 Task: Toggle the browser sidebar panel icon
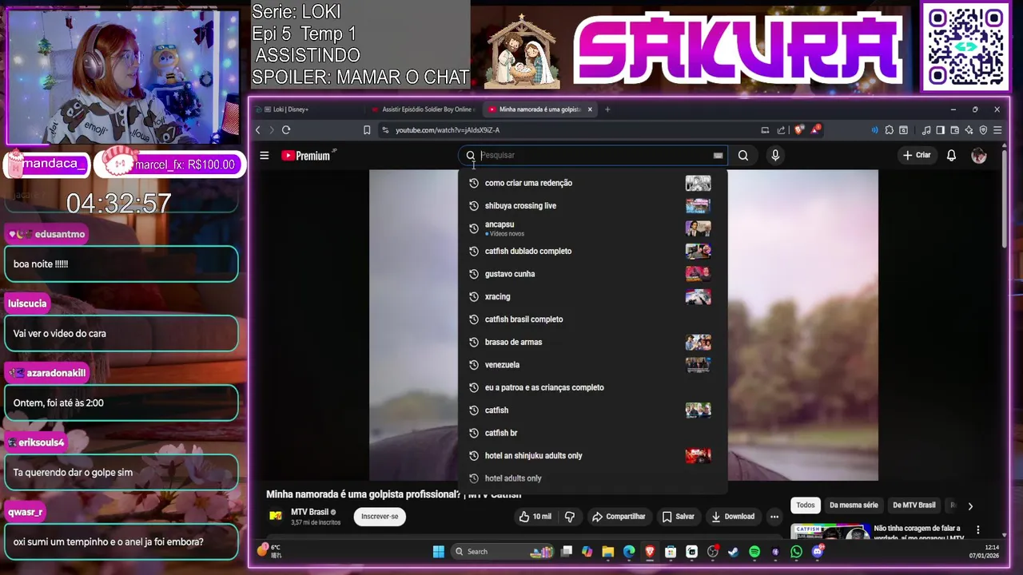point(941,130)
